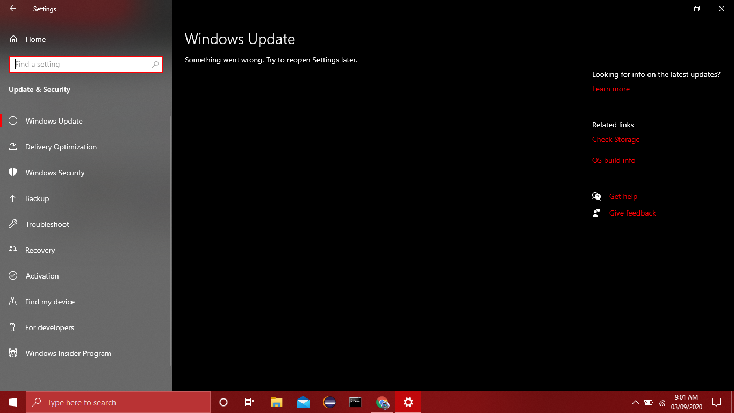Select Windows Update in the sidebar
The width and height of the screenshot is (734, 413).
(x=86, y=121)
